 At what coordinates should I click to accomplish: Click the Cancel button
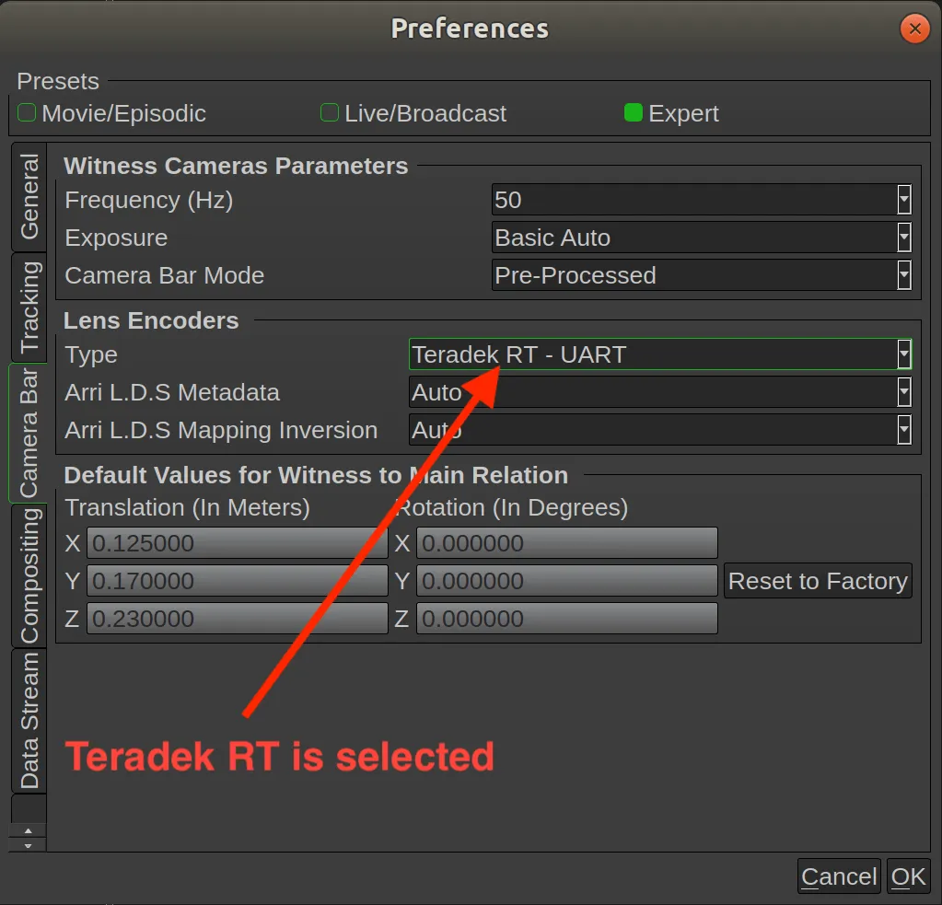pos(839,876)
